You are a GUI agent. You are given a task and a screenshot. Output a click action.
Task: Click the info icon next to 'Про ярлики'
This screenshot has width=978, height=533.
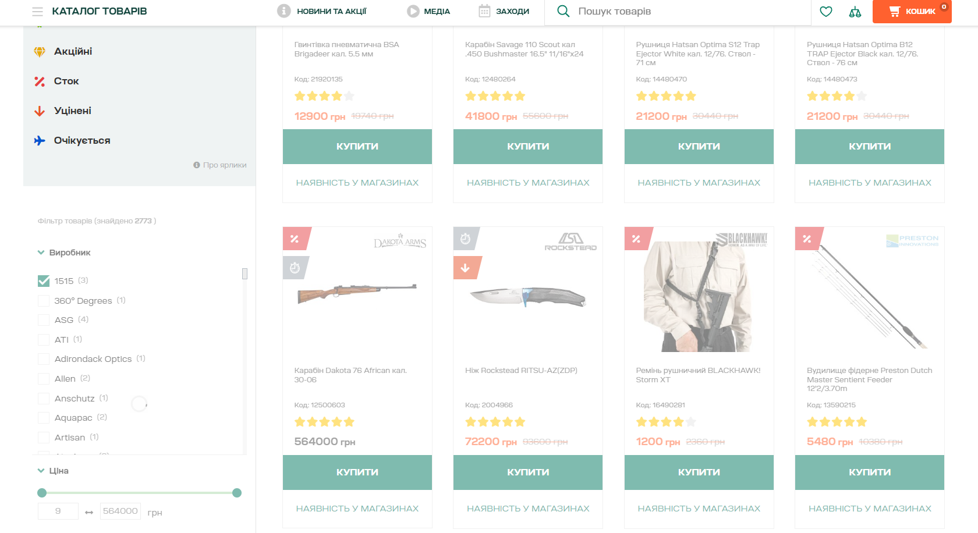pyautogui.click(x=197, y=165)
